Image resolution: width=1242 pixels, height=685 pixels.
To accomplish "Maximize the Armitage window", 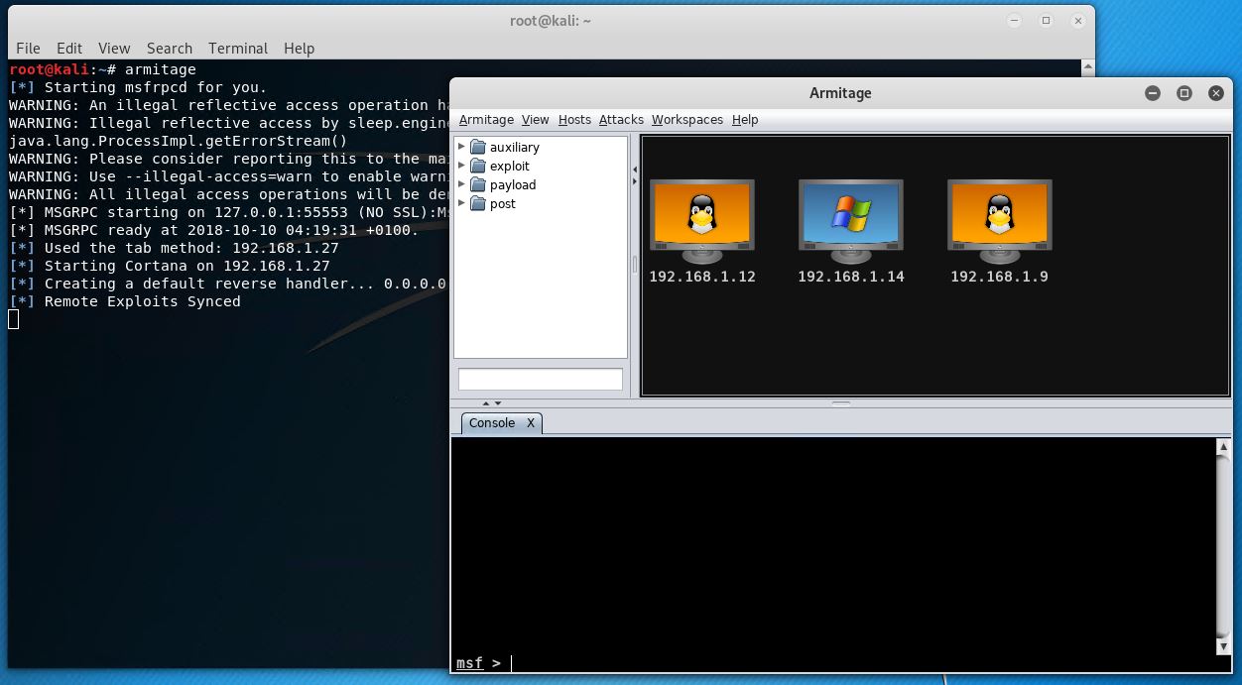I will click(x=1183, y=93).
